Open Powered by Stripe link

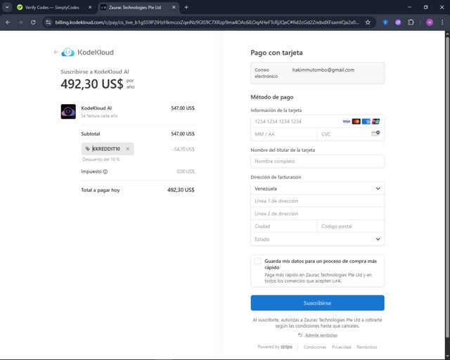click(275, 347)
